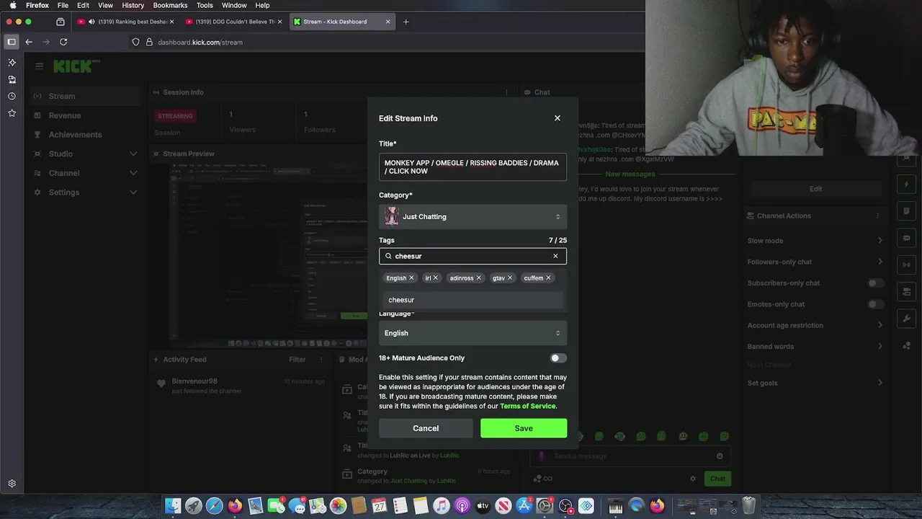Close the Edit Stream Info dialog
Image resolution: width=922 pixels, height=519 pixels.
tap(557, 118)
